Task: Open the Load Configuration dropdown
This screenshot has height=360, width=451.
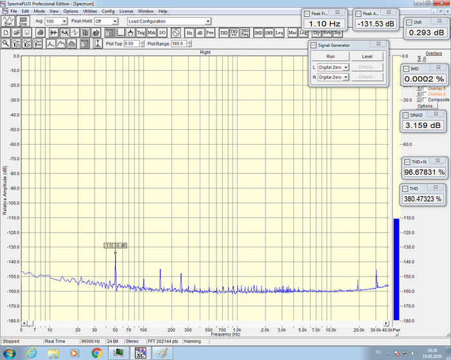Action: click(208, 21)
